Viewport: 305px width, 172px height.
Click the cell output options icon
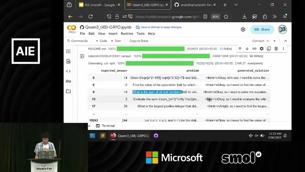pos(82,56)
